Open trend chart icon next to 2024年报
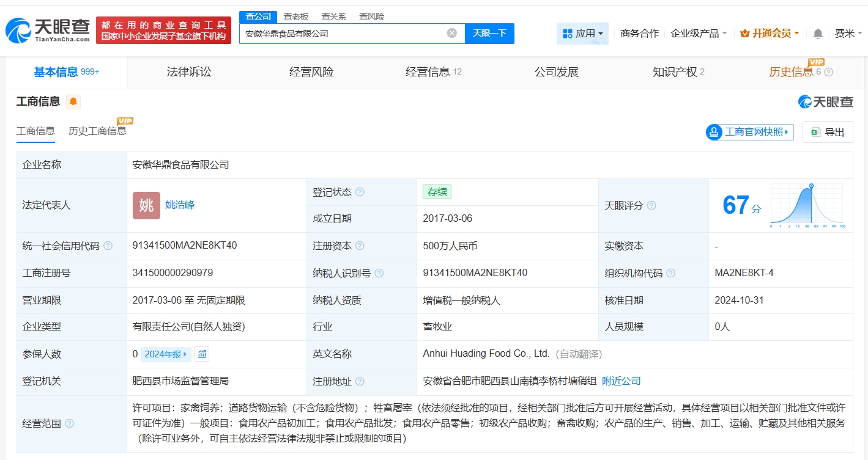Image resolution: width=868 pixels, height=460 pixels. pos(202,354)
